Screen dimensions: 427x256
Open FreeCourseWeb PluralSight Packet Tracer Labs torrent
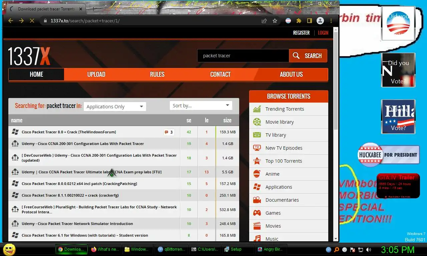(99, 209)
